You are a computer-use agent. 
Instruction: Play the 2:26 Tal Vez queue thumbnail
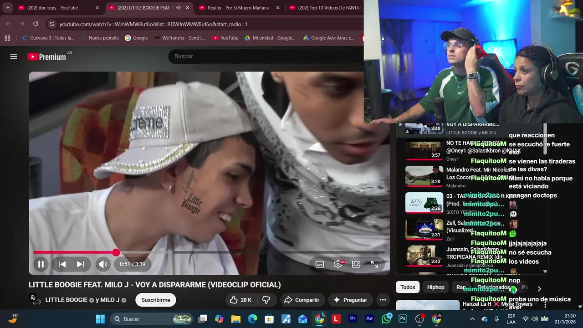(424, 203)
